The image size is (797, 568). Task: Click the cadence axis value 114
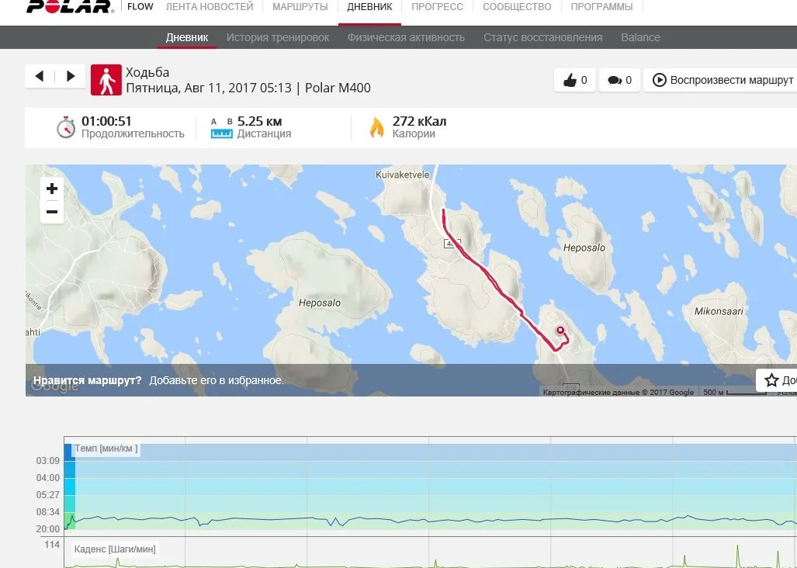[52, 545]
